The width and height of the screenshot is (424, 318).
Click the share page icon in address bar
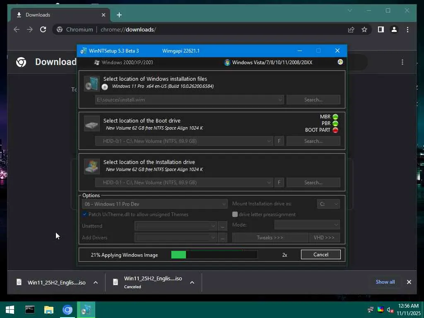coord(351,29)
